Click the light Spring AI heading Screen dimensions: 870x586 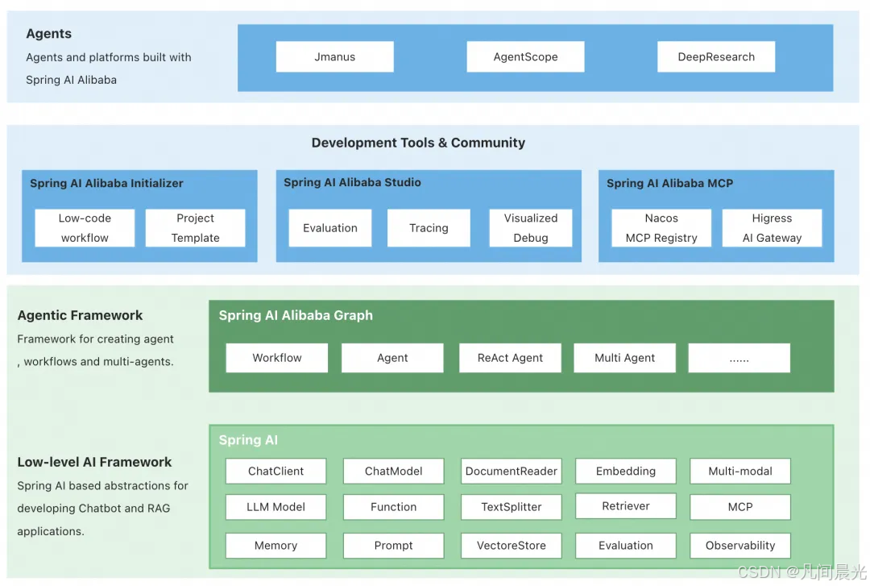[x=248, y=440]
